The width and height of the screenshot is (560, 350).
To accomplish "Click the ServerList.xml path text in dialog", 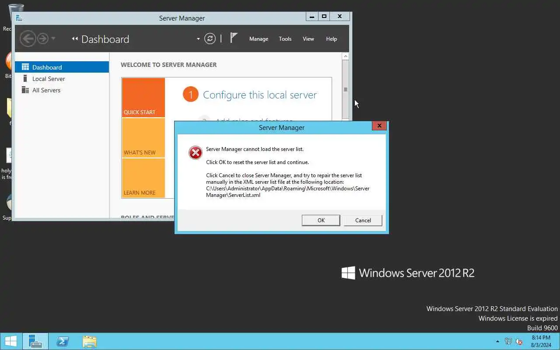I will (288, 192).
